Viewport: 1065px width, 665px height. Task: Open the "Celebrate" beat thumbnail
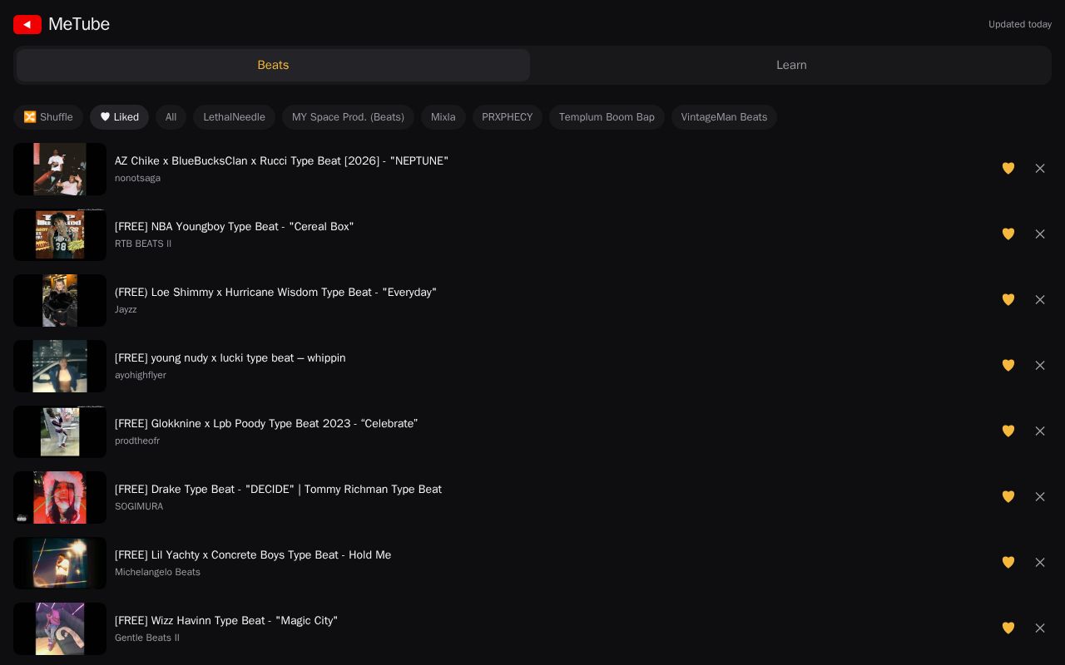[x=60, y=431]
